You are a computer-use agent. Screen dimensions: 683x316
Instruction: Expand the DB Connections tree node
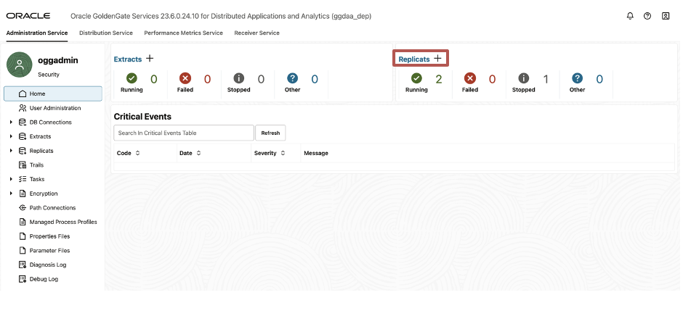point(12,122)
